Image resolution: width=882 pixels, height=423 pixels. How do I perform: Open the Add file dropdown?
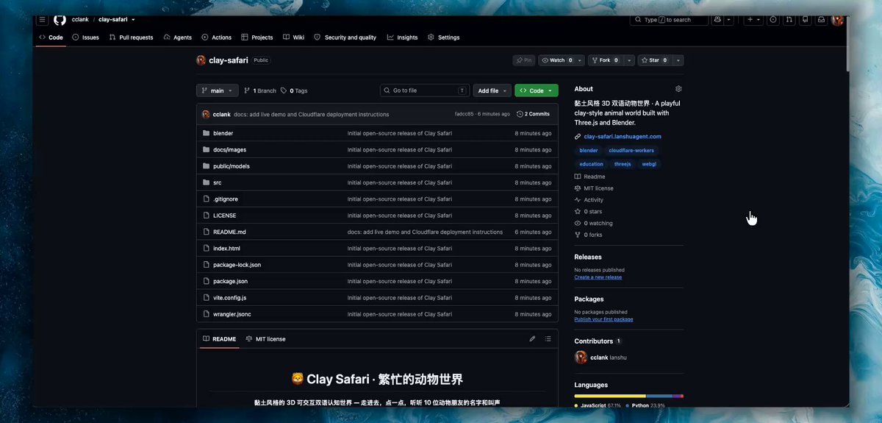[492, 90]
